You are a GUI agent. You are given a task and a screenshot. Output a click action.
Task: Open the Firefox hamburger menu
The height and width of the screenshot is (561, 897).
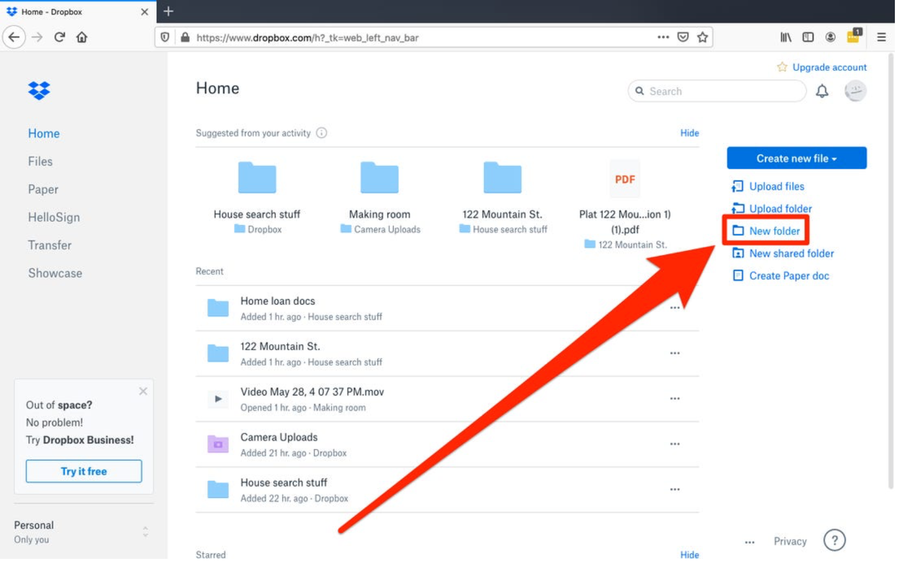[x=882, y=37]
